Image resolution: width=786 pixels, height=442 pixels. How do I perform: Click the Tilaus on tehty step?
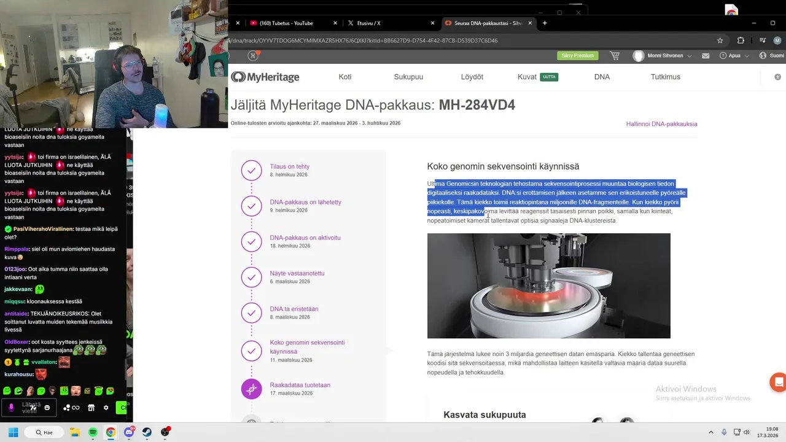point(289,166)
